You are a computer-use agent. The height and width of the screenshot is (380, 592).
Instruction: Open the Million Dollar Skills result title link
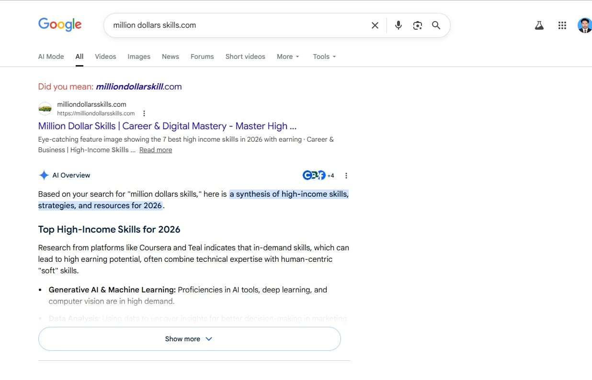[x=167, y=126]
